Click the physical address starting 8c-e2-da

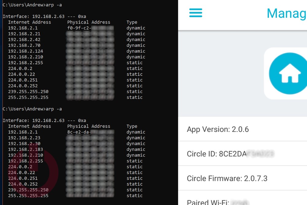pyautogui.click(x=91, y=132)
